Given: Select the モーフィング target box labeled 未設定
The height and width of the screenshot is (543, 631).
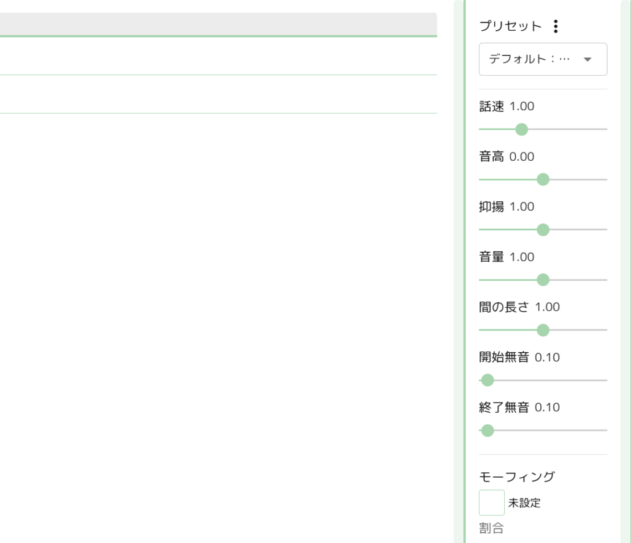Looking at the screenshot, I should click(492, 502).
